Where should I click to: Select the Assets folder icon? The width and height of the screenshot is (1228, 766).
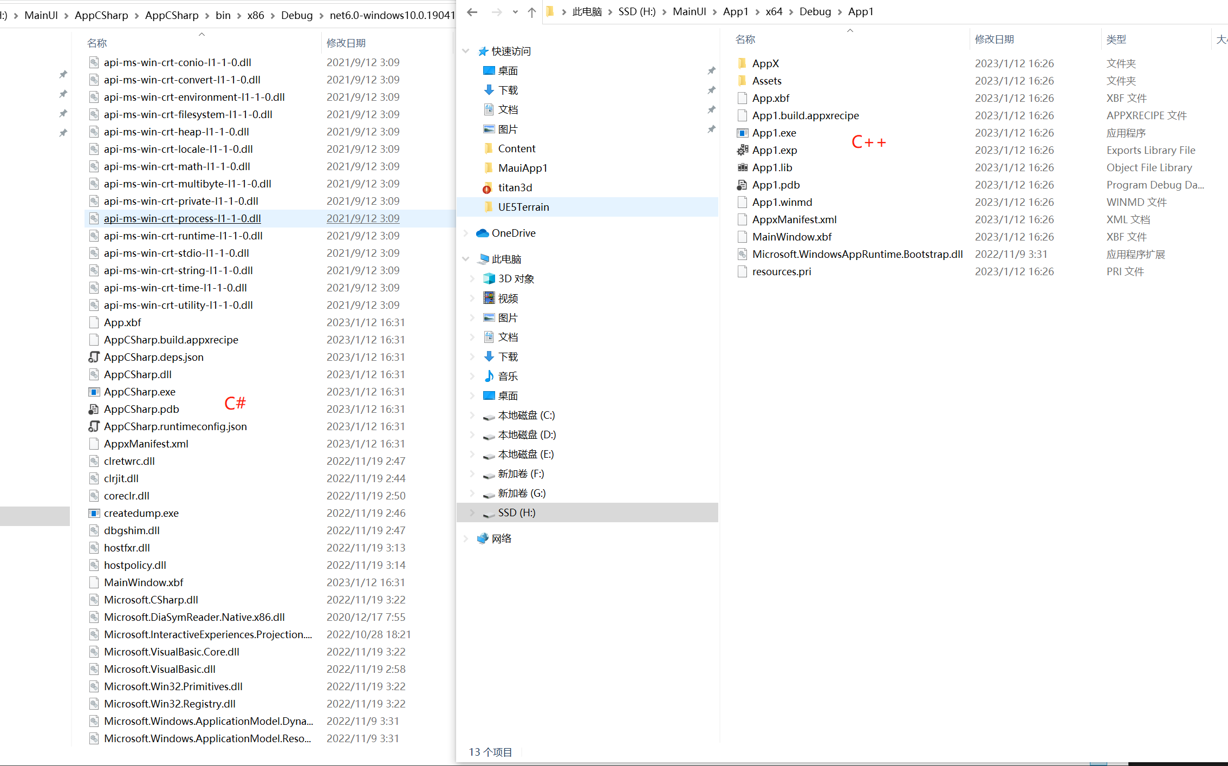tap(743, 81)
